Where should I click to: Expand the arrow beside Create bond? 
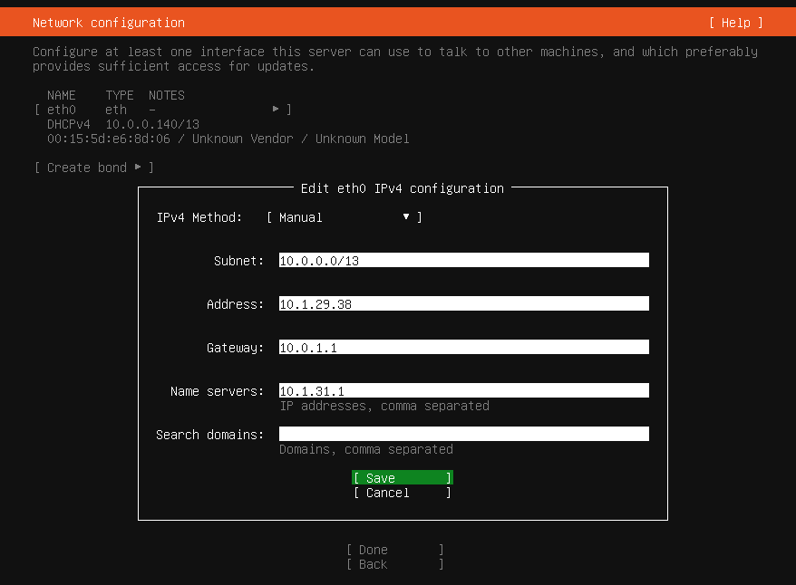[x=138, y=168]
